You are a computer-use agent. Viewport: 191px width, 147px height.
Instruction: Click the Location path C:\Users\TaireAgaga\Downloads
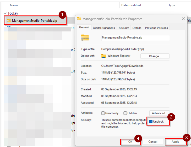tap(122, 66)
